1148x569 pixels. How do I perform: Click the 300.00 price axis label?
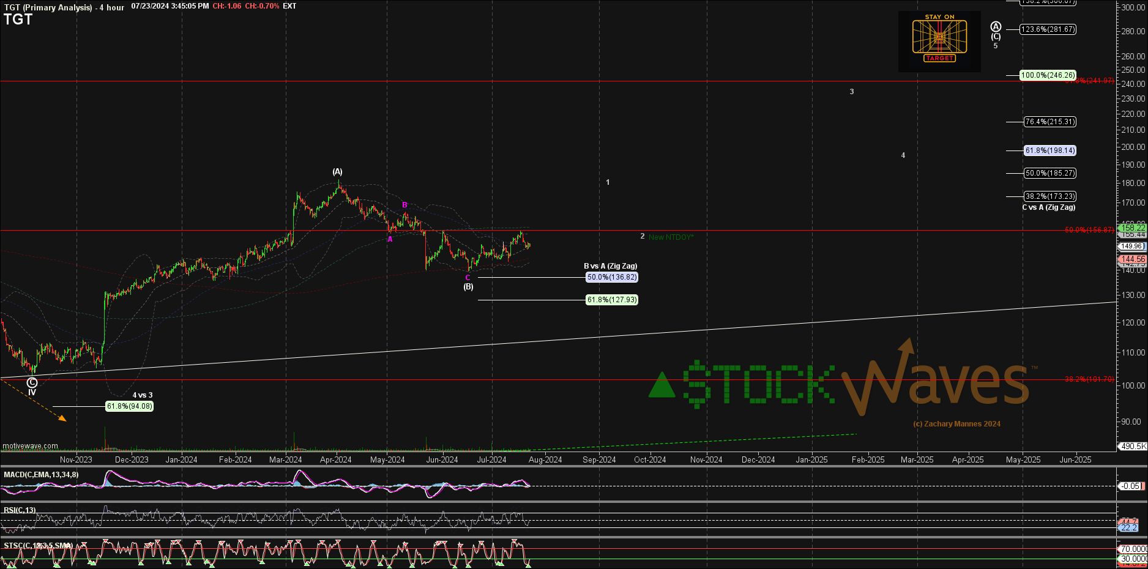1133,7
